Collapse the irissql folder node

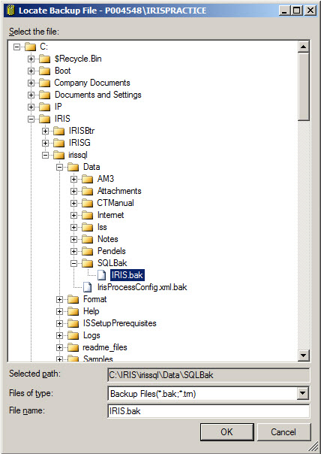[x=45, y=155]
